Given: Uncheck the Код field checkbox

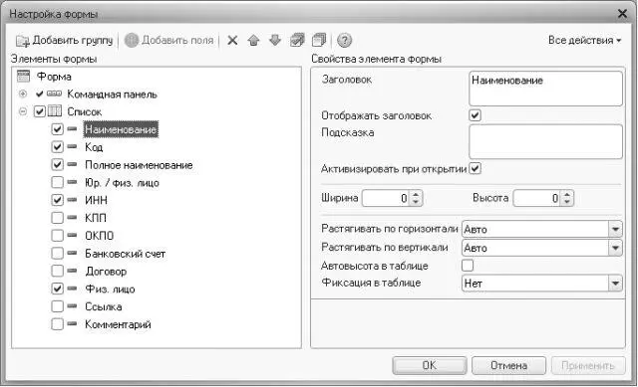Looking at the screenshot, I should [58, 146].
